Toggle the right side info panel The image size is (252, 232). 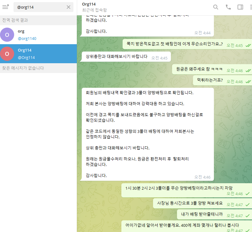click(x=240, y=7)
